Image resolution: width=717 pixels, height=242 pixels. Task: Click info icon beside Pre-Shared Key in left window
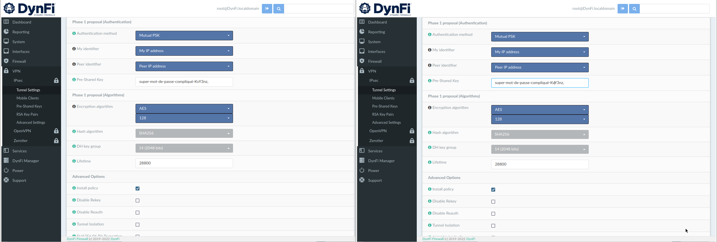point(74,80)
